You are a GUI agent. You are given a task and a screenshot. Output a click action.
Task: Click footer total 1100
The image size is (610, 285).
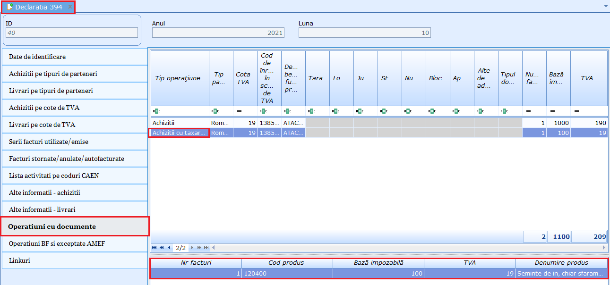[x=558, y=236]
